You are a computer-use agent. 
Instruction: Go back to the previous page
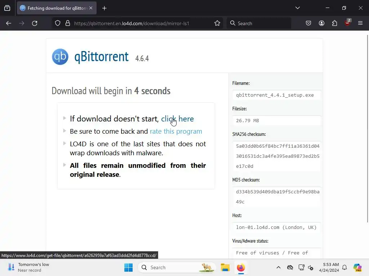pyautogui.click(x=9, y=23)
